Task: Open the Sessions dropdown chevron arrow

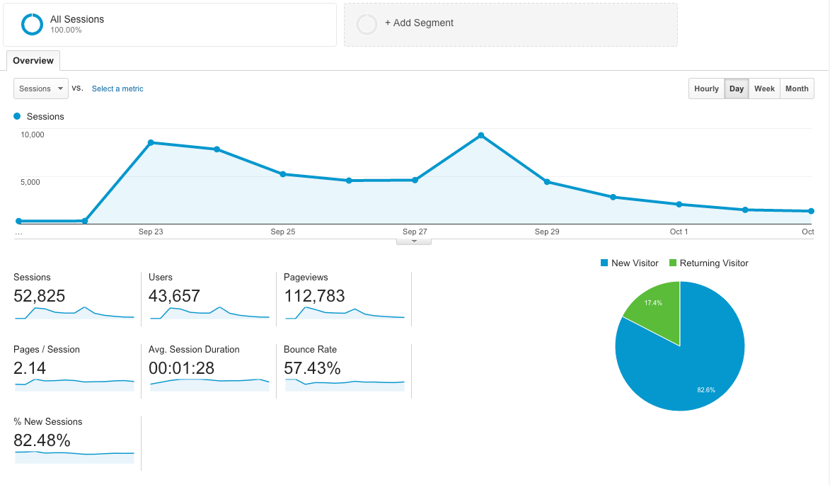Action: (x=62, y=89)
